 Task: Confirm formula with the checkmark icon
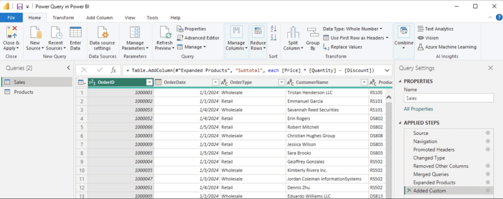(x=99, y=70)
